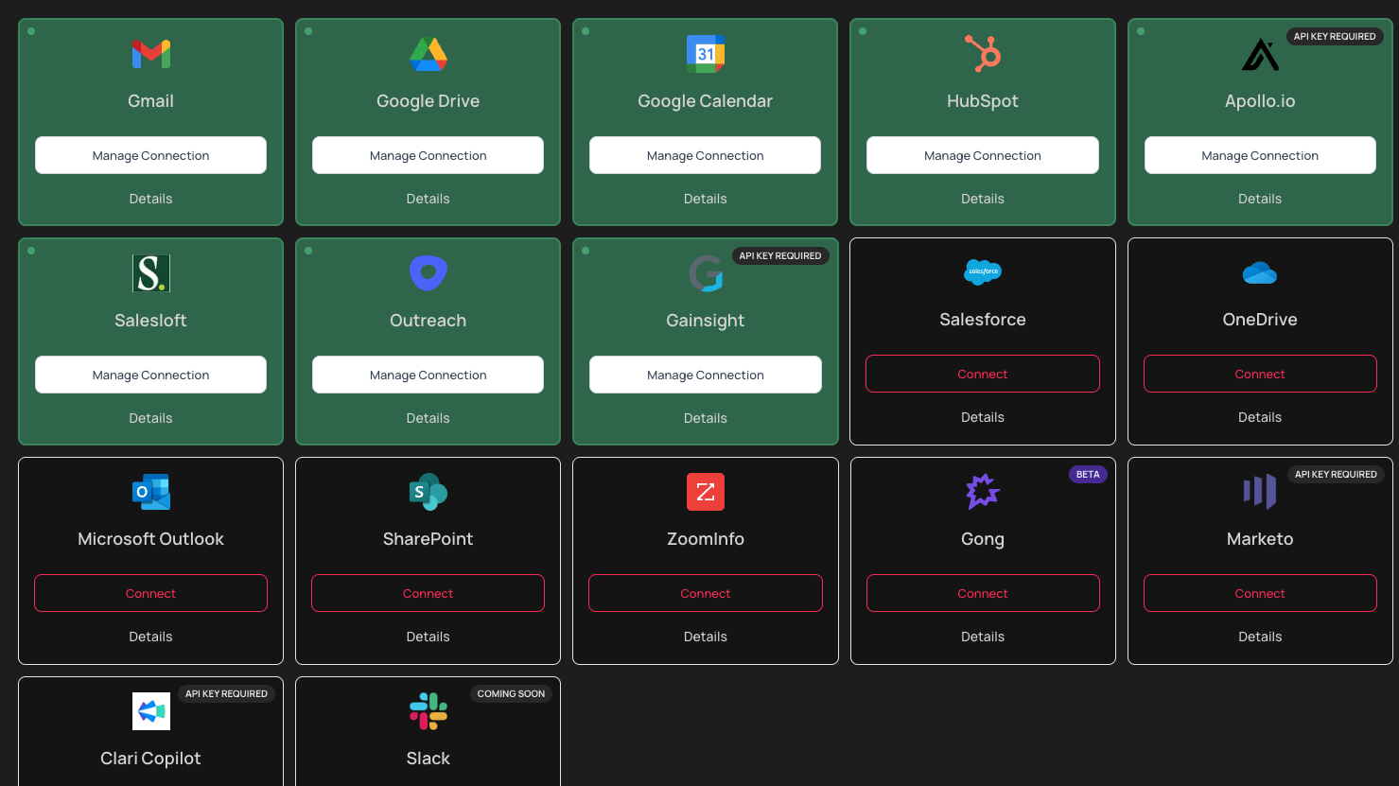Viewport: 1399px width, 786px height.
Task: Open Details under Outreach
Action: pyautogui.click(x=428, y=418)
